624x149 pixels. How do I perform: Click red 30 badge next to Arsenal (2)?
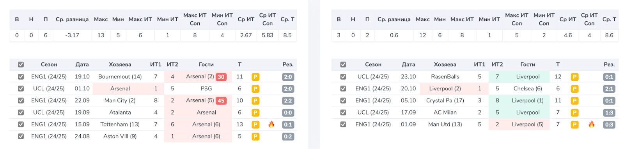point(221,77)
